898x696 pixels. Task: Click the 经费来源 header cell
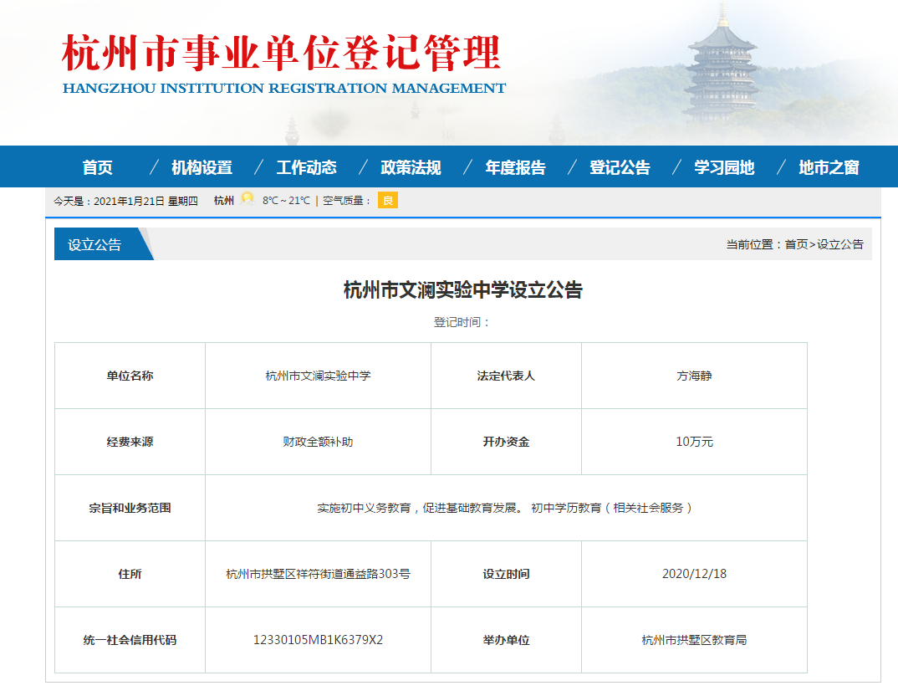(130, 442)
